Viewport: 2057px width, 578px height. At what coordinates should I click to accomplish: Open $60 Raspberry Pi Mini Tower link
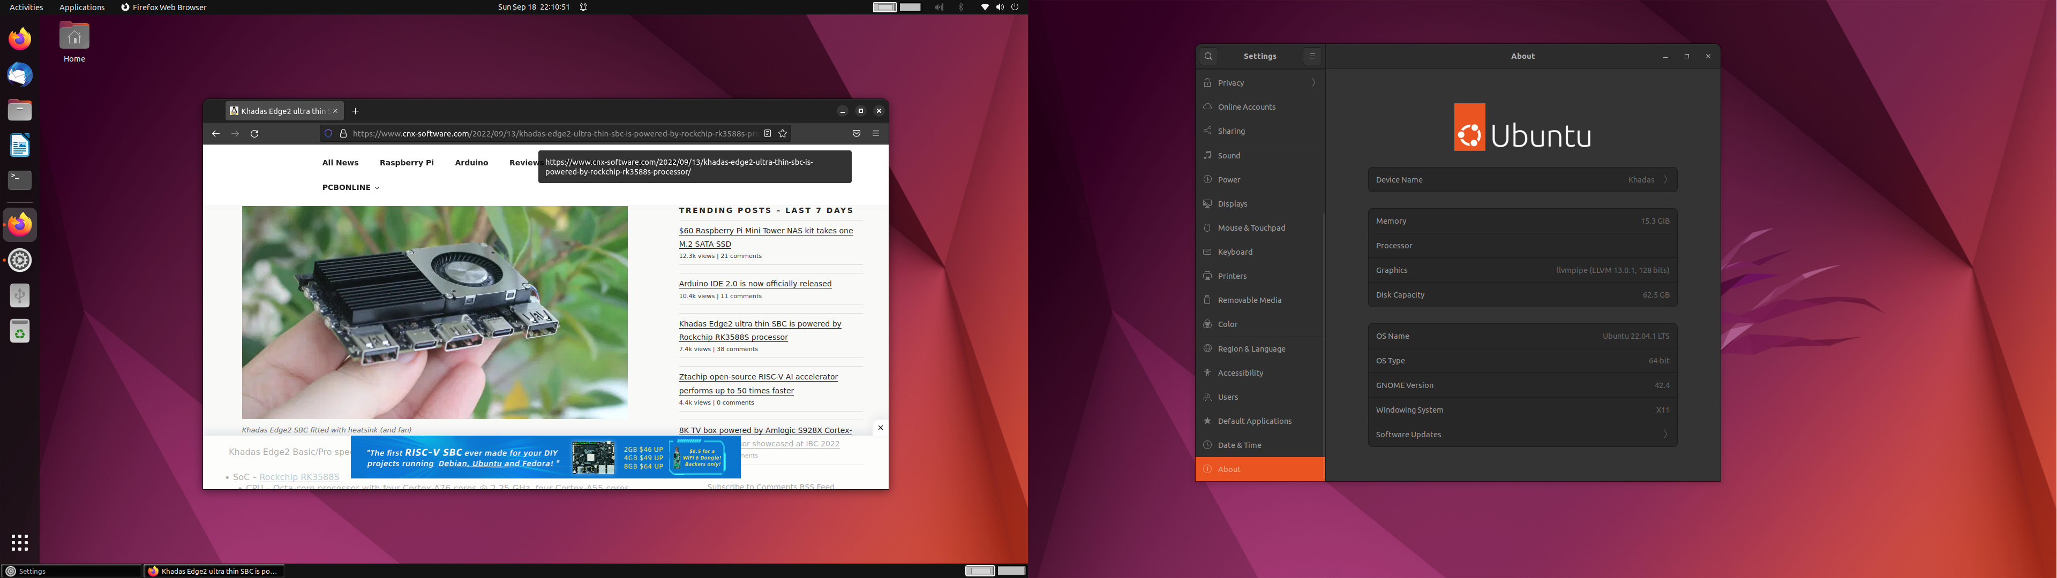[x=766, y=237]
